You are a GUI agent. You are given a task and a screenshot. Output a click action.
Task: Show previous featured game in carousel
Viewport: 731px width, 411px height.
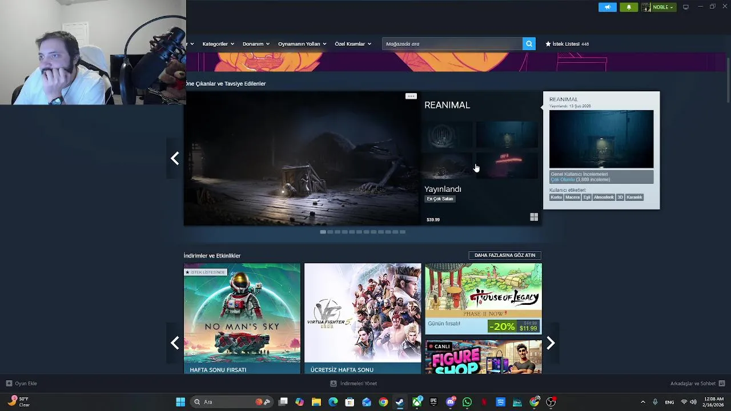175,158
